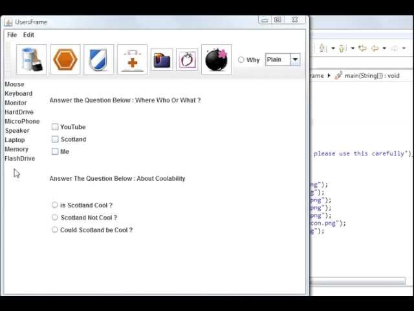414x311 pixels.
Task: Expand the forward navigation history dropdown in Eclipse
Action: click(404, 48)
